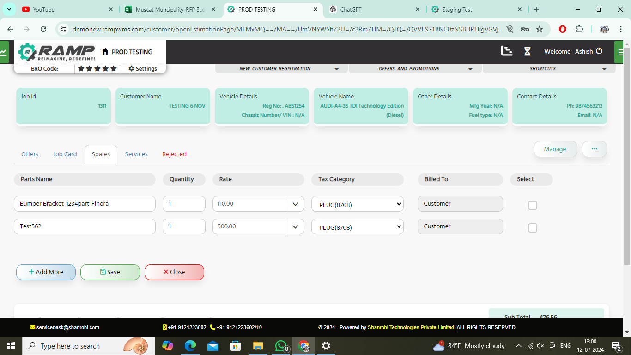Open the analytics report icon in top bar
This screenshot has height=355, width=631.
[506, 51]
